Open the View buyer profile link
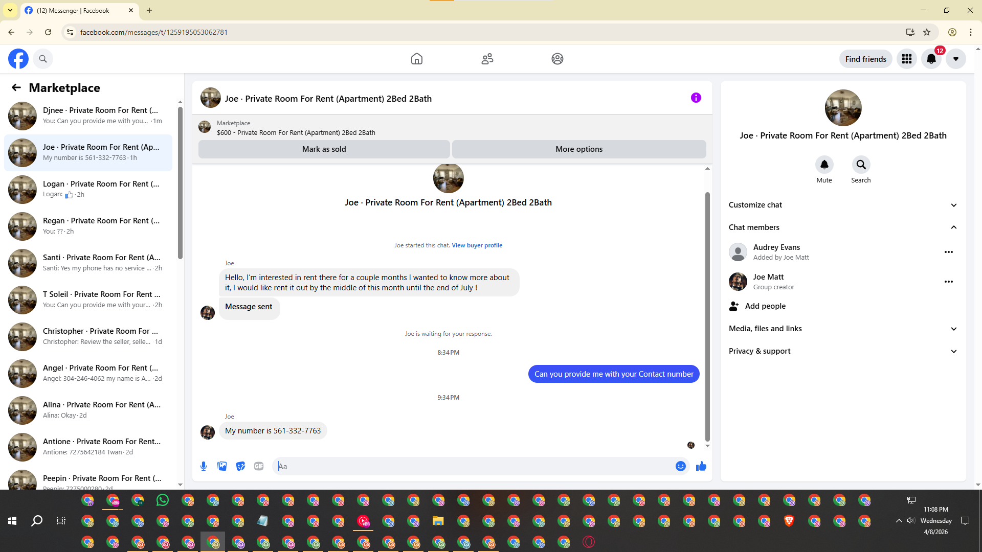982x552 pixels. 477,245
